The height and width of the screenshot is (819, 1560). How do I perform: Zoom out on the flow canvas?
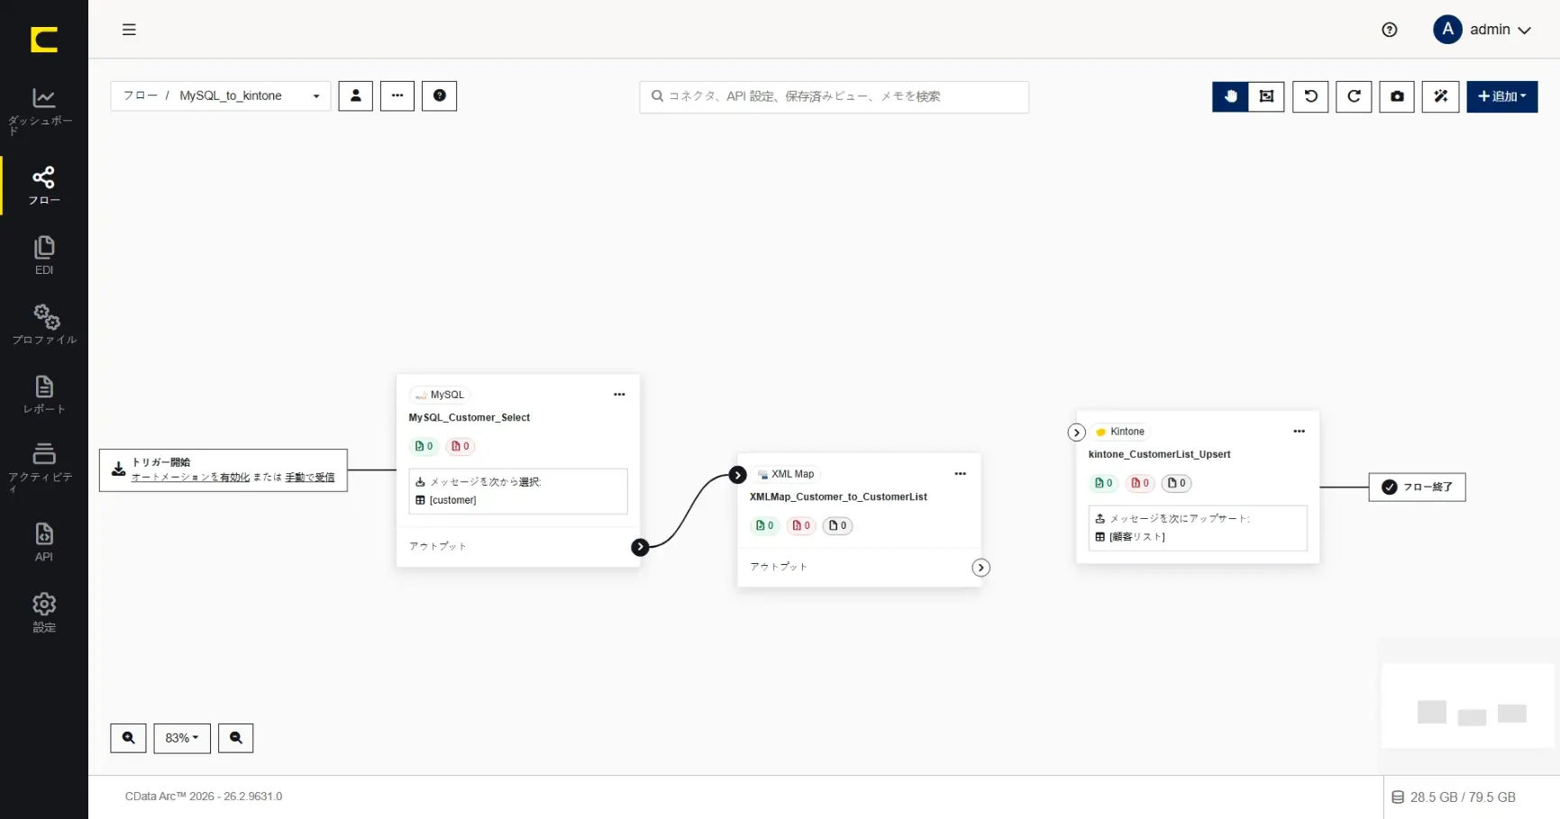tap(236, 739)
